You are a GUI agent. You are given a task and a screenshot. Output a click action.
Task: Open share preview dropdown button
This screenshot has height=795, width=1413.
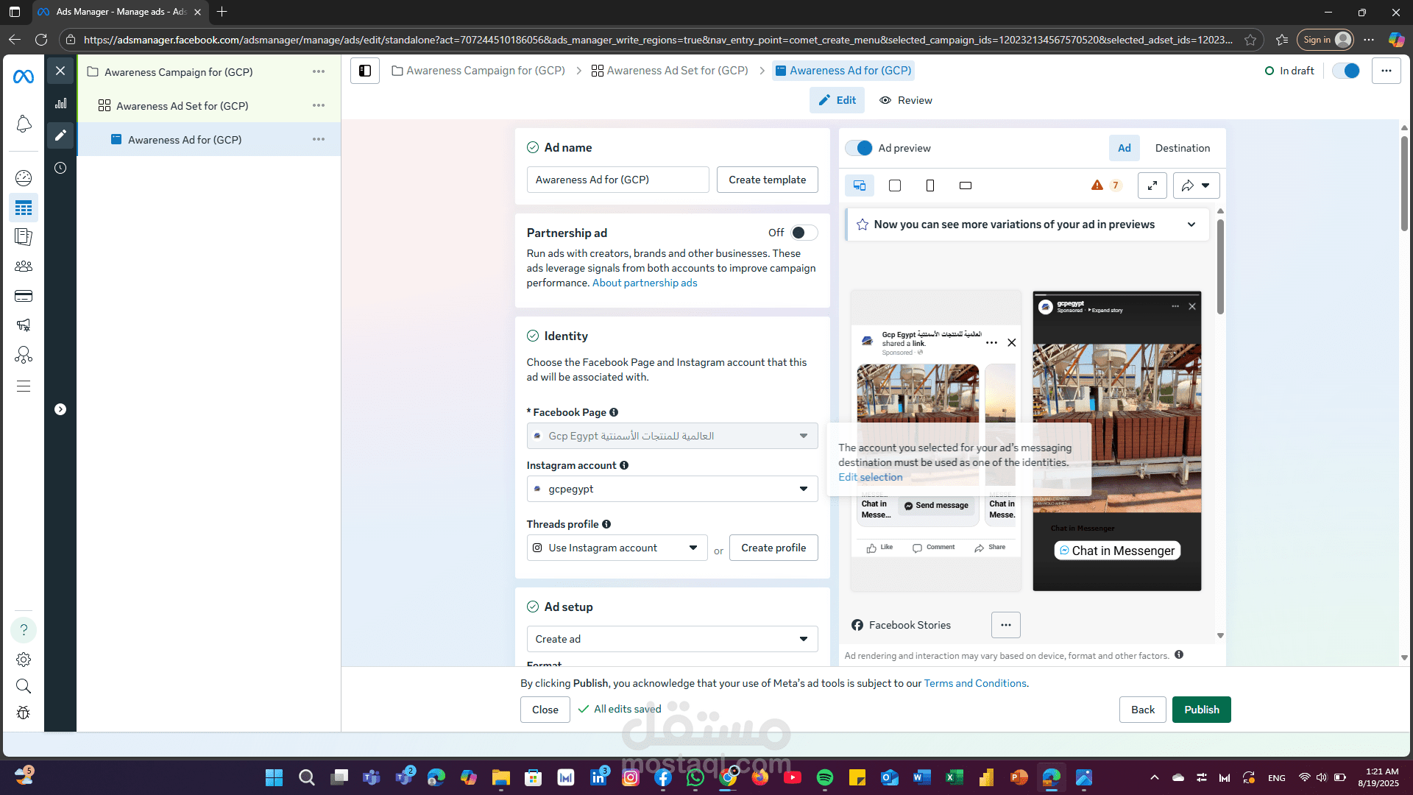(x=1197, y=185)
